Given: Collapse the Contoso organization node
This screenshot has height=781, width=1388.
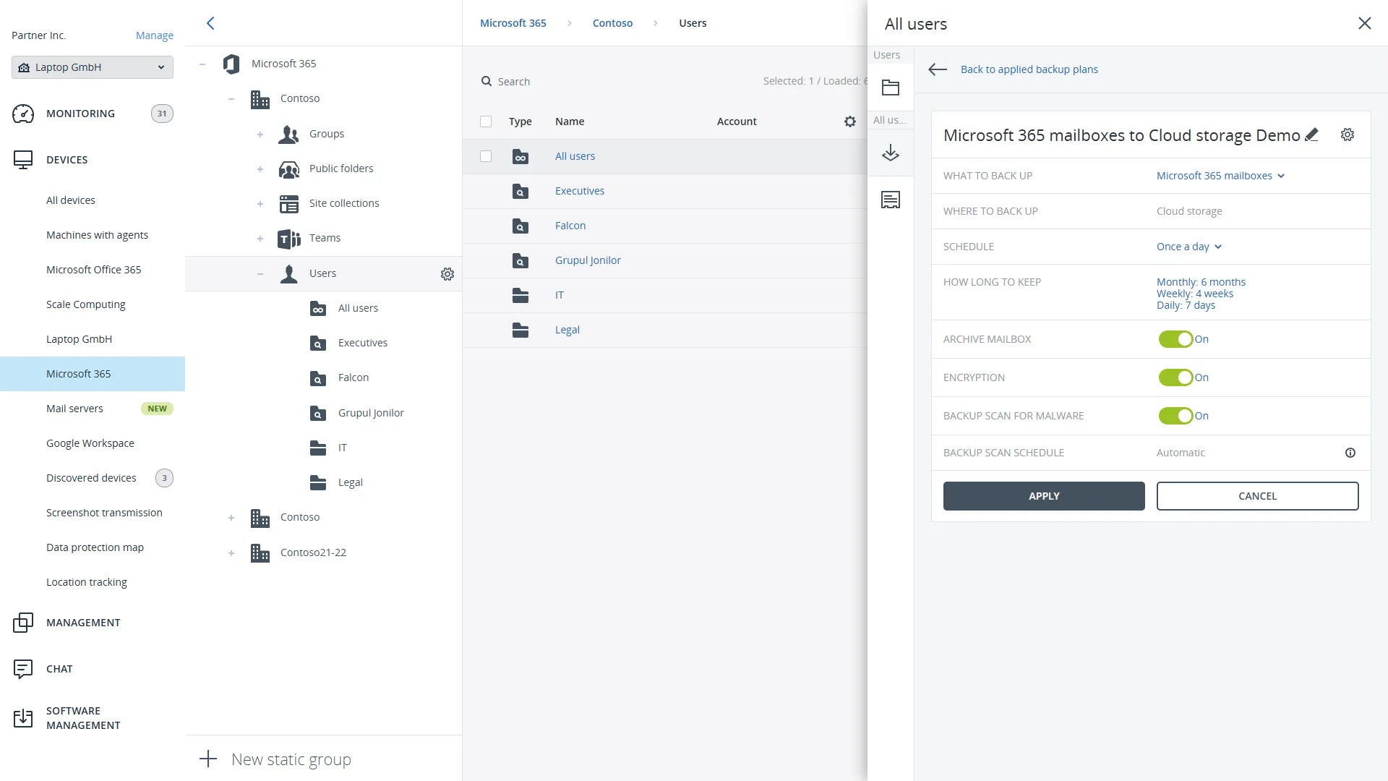Looking at the screenshot, I should coord(231,99).
